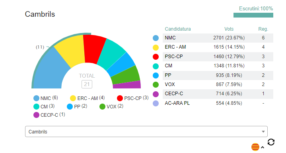Click the NMC row in results table
The width and height of the screenshot is (286, 153).
pyautogui.click(x=218, y=38)
